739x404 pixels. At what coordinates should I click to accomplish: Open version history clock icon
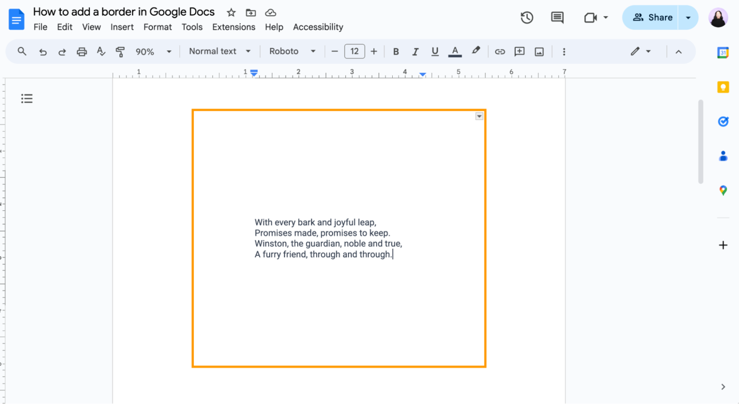[527, 17]
